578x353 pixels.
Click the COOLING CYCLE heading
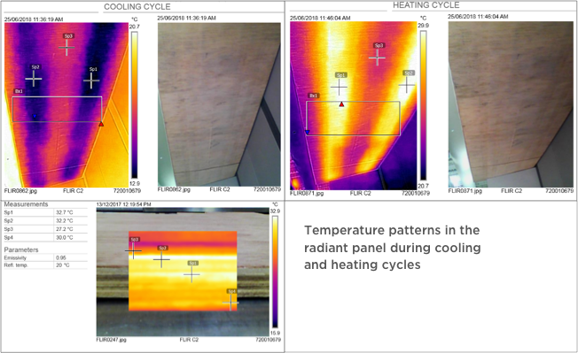pos(137,6)
